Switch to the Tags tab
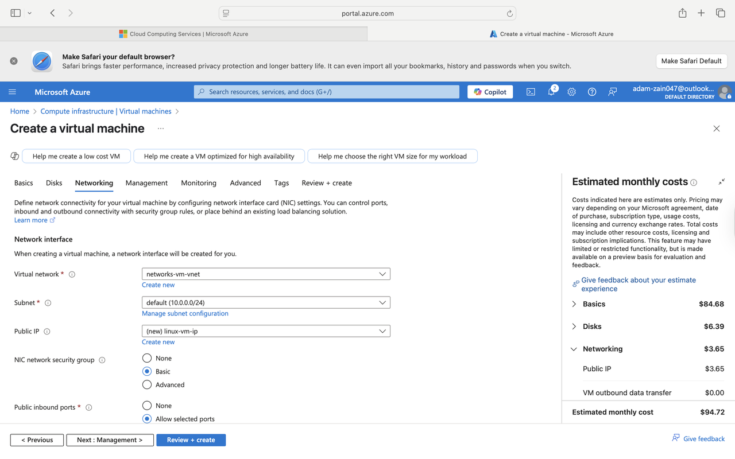Image resolution: width=735 pixels, height=459 pixels. (x=281, y=183)
